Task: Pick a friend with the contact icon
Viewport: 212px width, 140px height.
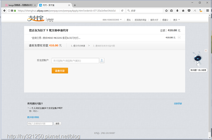Action: pos(102,60)
